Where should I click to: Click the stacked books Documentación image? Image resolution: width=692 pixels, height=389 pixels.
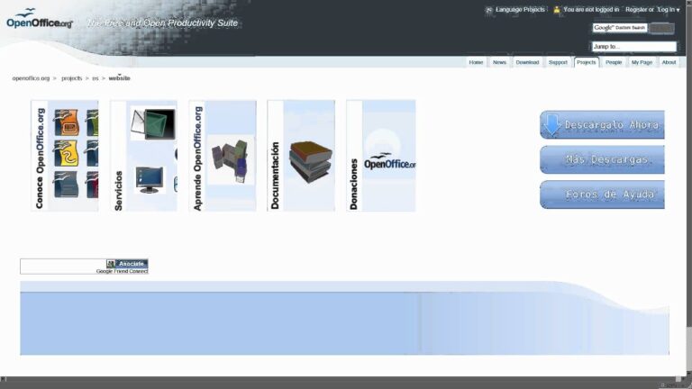coord(310,161)
